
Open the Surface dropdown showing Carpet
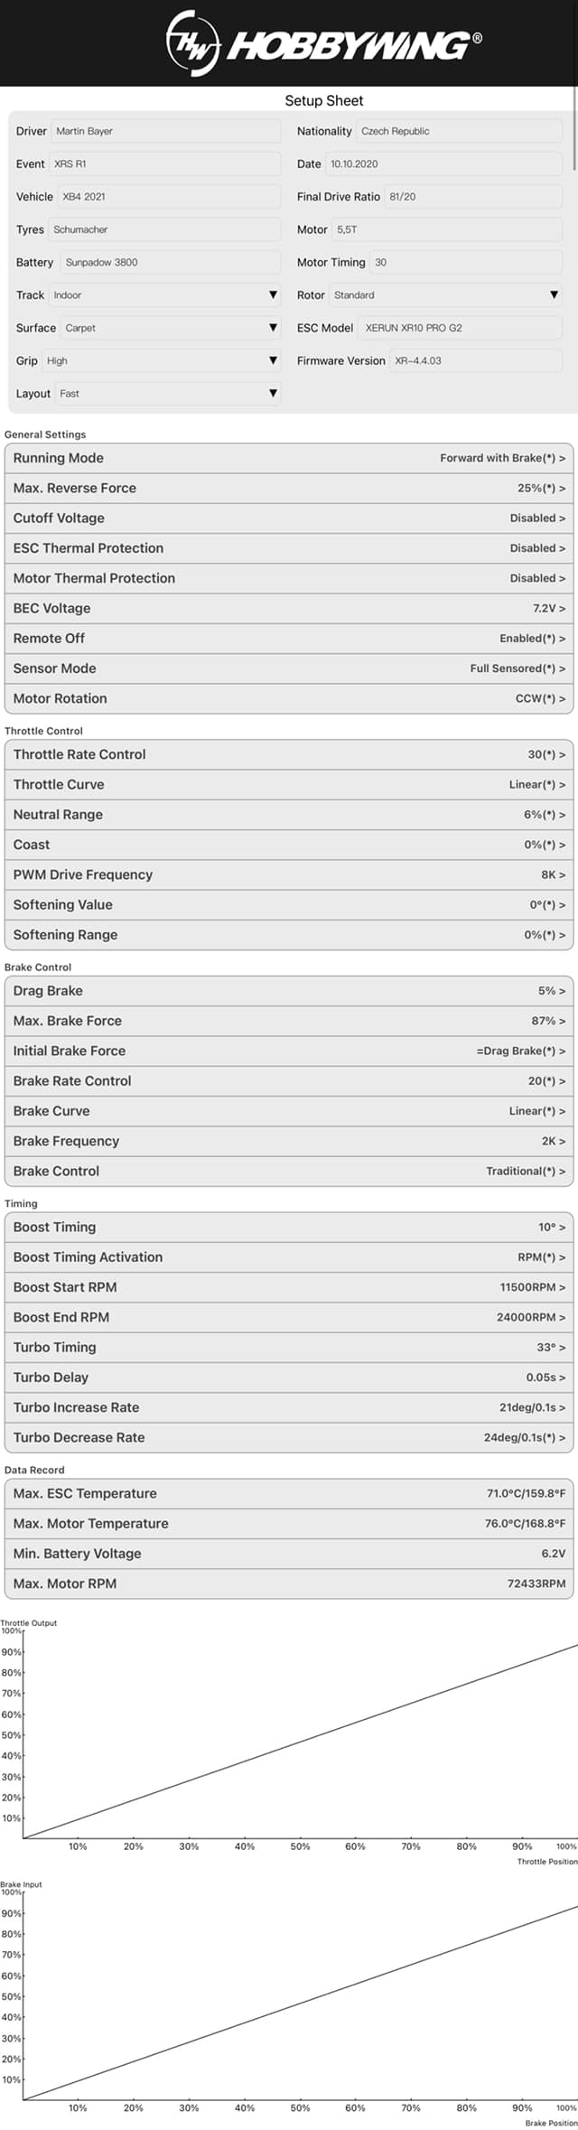click(172, 328)
